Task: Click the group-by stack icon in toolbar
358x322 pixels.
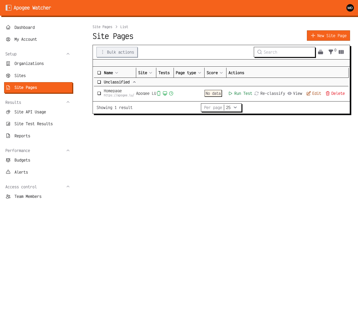Action: click(x=321, y=52)
